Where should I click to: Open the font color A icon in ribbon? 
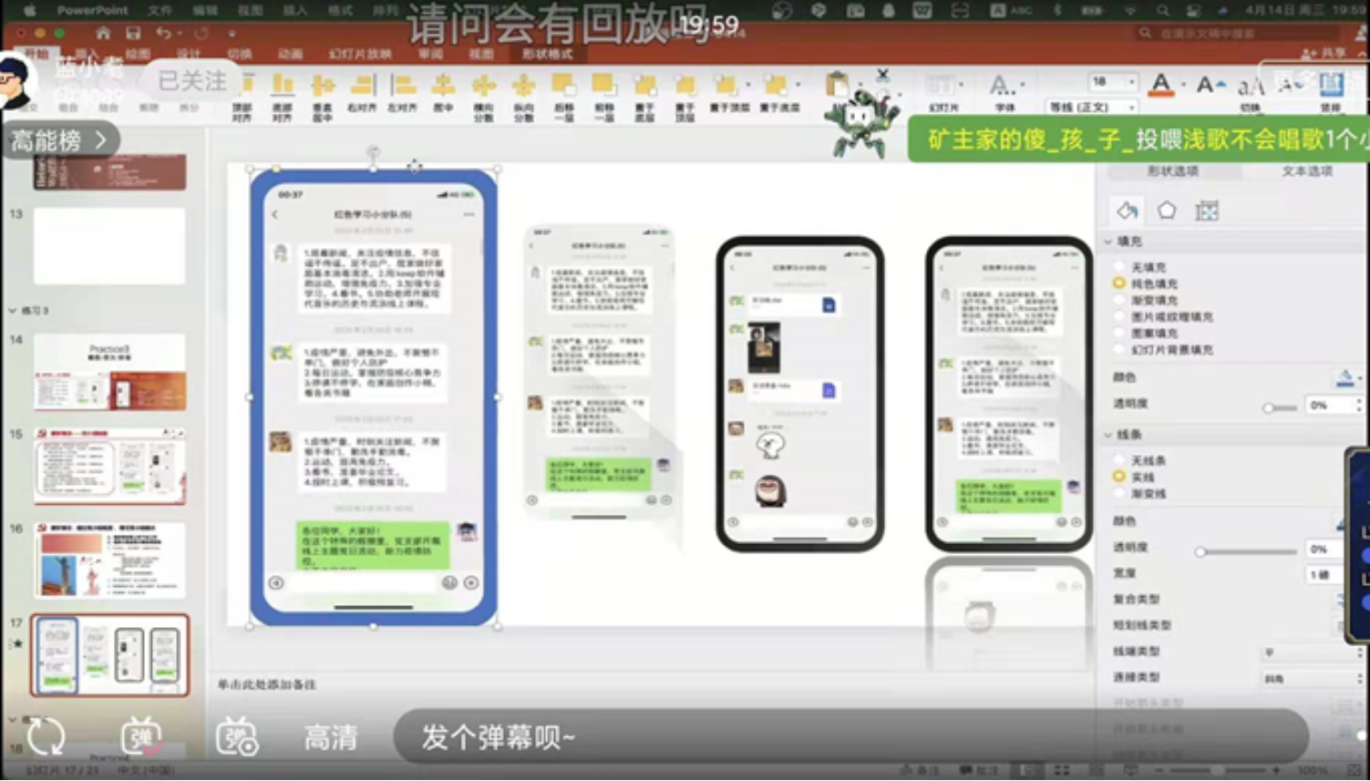(1162, 82)
